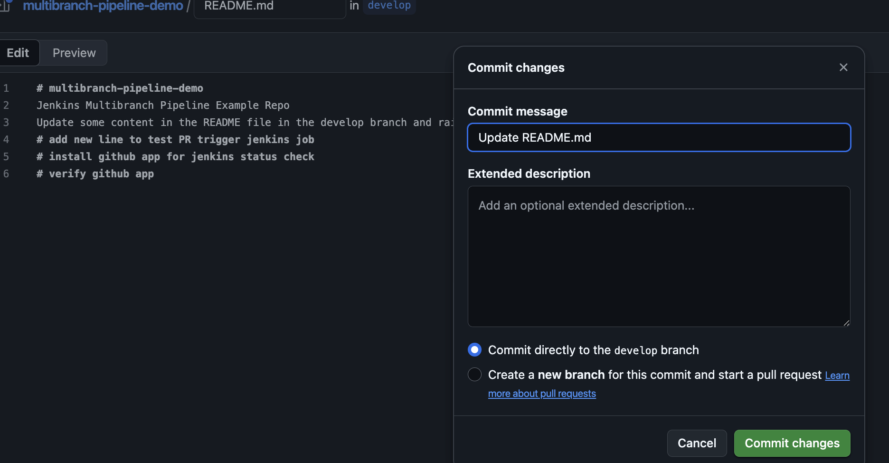This screenshot has width=889, height=463.
Task: Click line number 4 in the gutter
Action: click(x=6, y=139)
